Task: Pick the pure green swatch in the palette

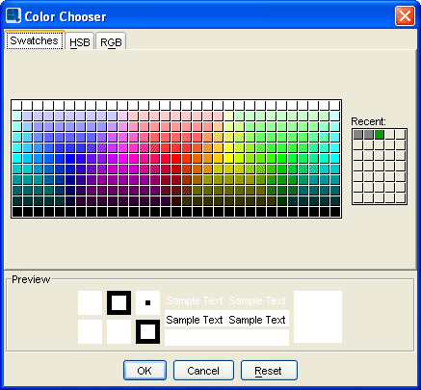Action: (281, 159)
